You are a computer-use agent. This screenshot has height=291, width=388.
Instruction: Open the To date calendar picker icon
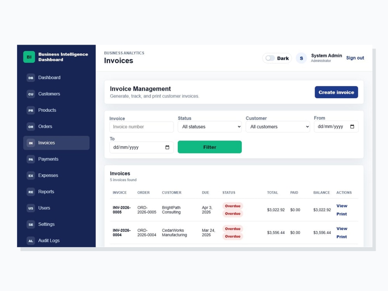[167, 147]
